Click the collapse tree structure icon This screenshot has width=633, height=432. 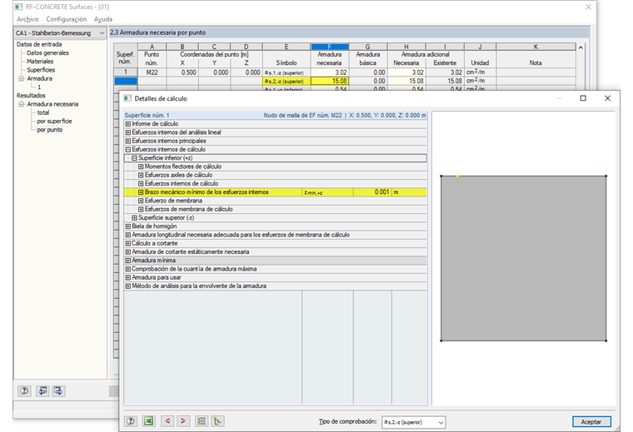coord(217,421)
